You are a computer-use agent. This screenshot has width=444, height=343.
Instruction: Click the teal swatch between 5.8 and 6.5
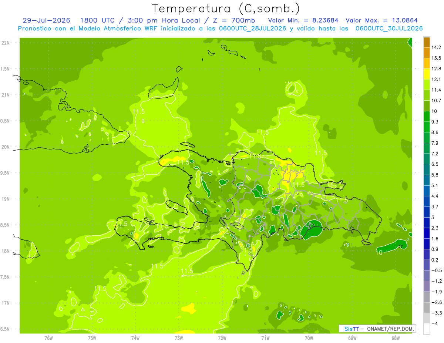[427, 169]
